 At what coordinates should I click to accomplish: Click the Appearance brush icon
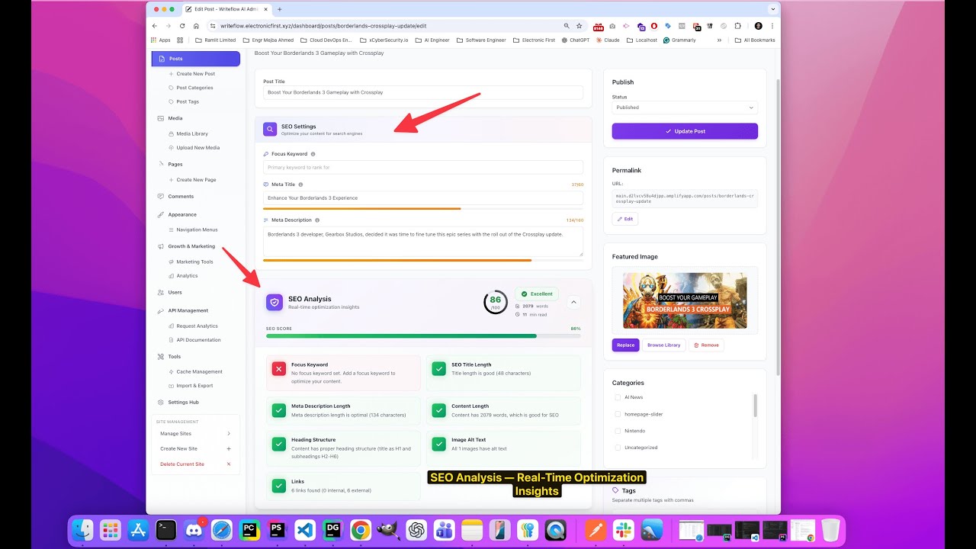click(x=160, y=214)
